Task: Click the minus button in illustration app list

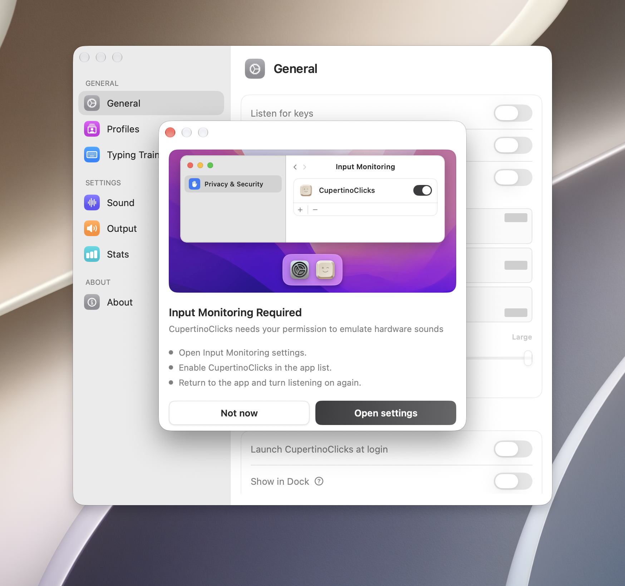Action: pyautogui.click(x=315, y=210)
